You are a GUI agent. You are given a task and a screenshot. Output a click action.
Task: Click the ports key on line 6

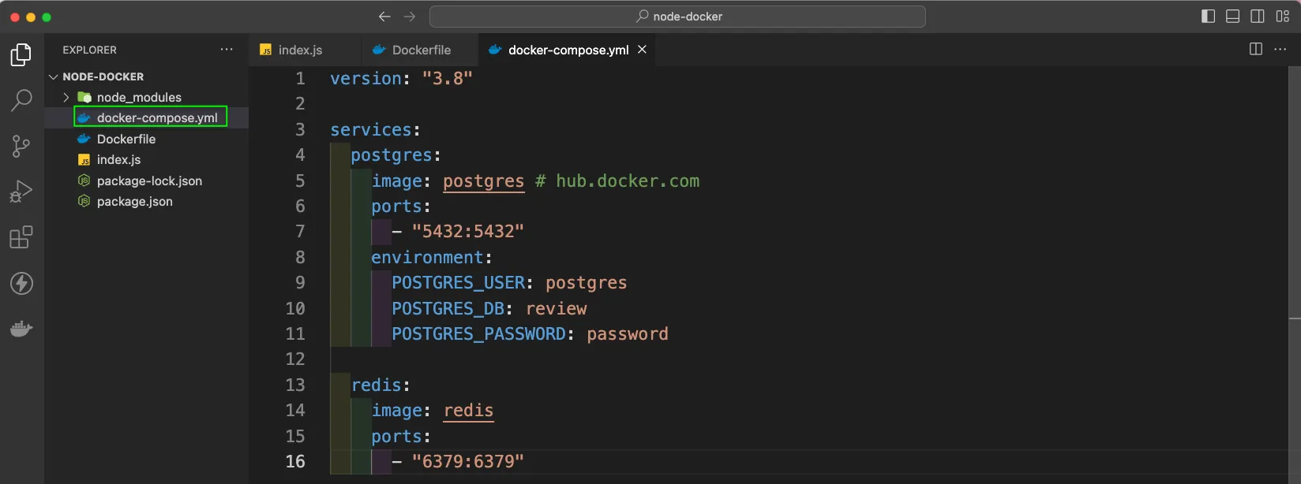[x=396, y=207]
